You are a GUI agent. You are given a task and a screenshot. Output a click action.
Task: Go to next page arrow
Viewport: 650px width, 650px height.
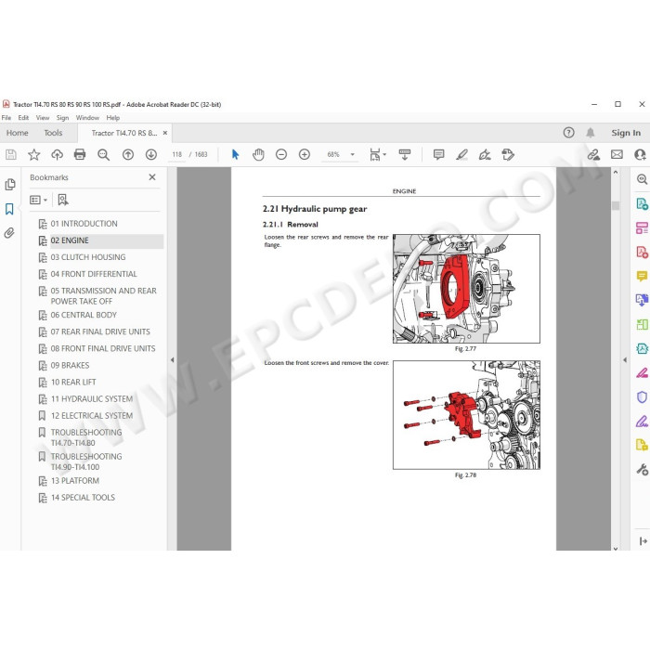[151, 155]
